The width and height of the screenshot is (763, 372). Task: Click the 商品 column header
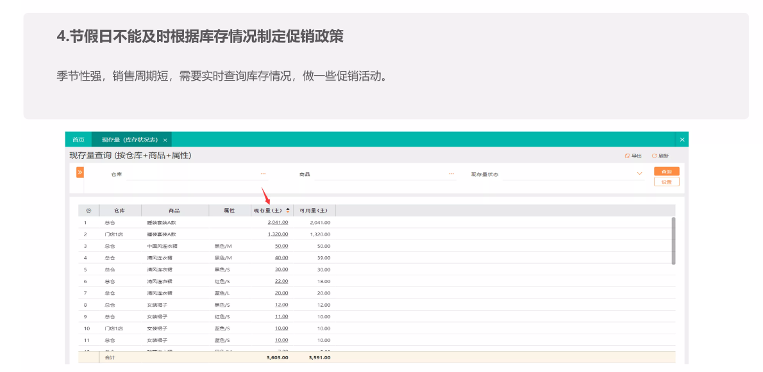tap(174, 211)
